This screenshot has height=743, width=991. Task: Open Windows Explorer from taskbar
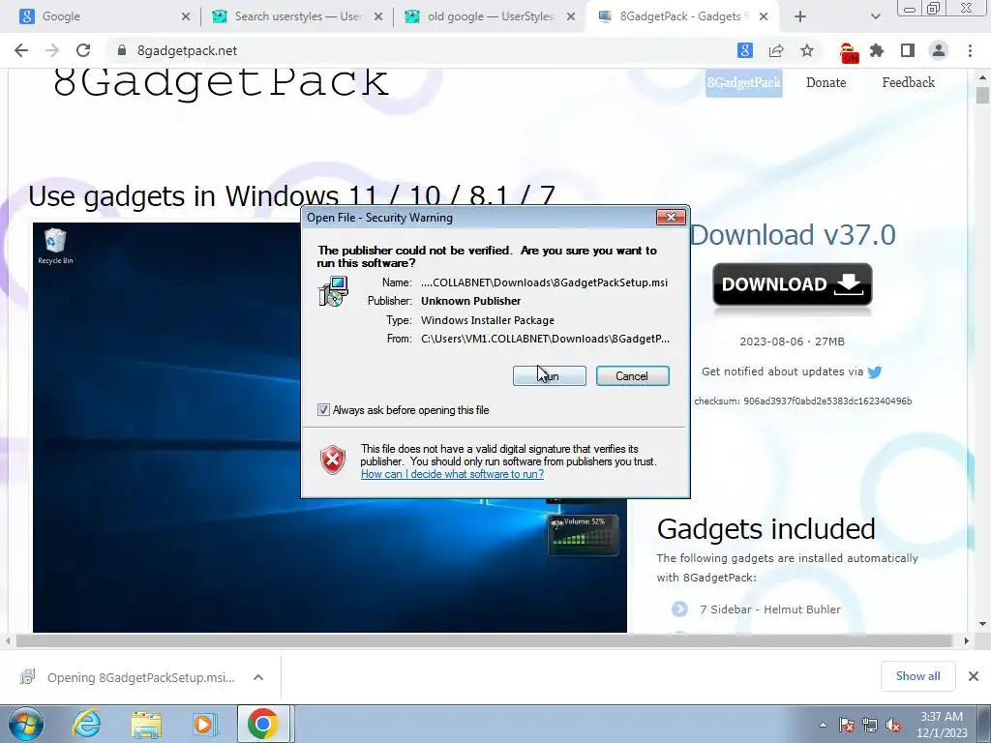click(146, 725)
